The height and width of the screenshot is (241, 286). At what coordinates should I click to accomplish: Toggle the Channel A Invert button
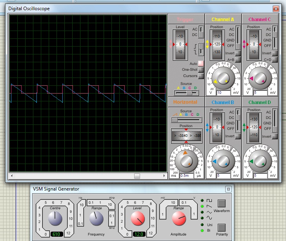click(238, 53)
